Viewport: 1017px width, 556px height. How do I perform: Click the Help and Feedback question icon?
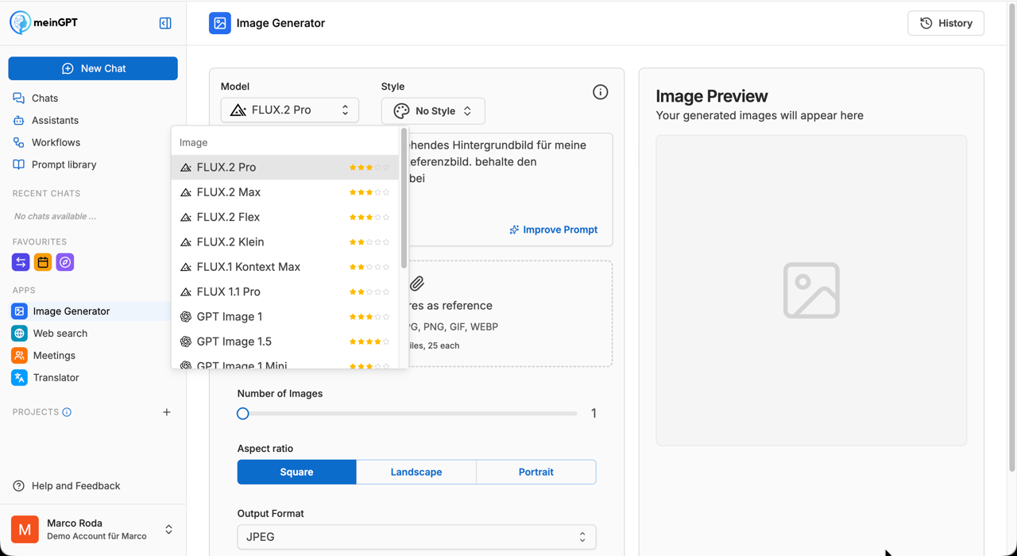coord(18,486)
